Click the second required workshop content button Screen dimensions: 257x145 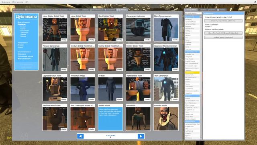coord(223,37)
